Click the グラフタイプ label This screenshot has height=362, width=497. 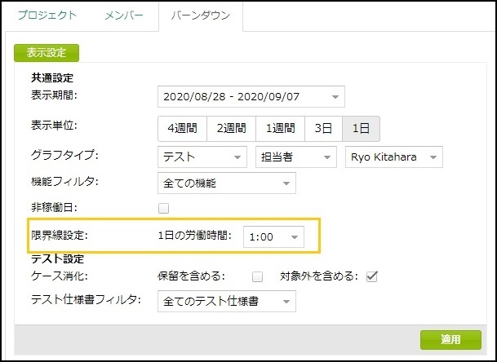64,155
